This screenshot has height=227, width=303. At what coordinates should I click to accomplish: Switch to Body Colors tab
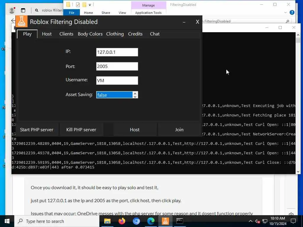[x=90, y=34]
